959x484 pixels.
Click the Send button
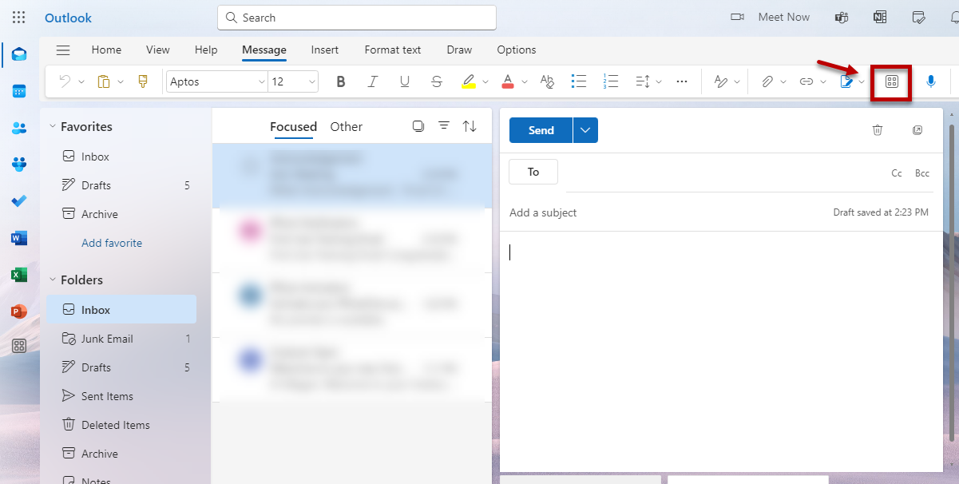[x=541, y=130]
